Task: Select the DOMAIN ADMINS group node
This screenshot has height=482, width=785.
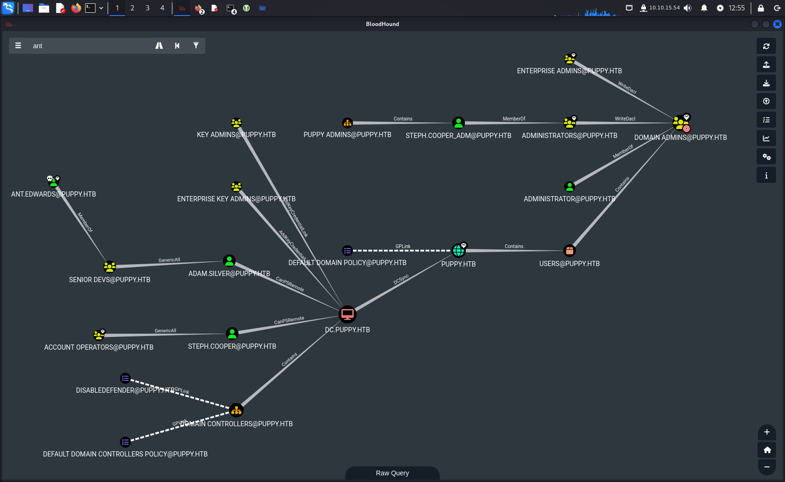Action: point(680,123)
